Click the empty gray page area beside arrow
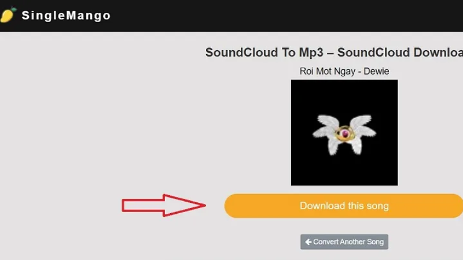The image size is (463, 260). click(x=89, y=133)
